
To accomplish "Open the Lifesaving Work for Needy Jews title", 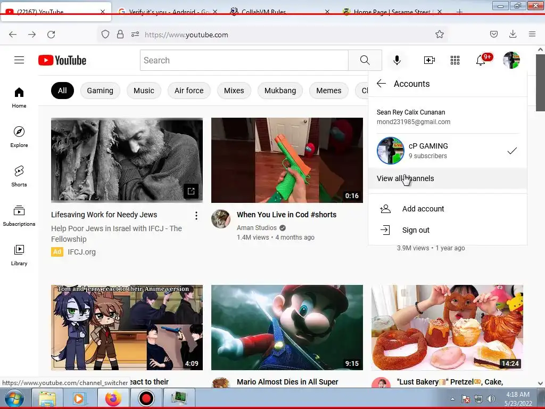I will [104, 215].
